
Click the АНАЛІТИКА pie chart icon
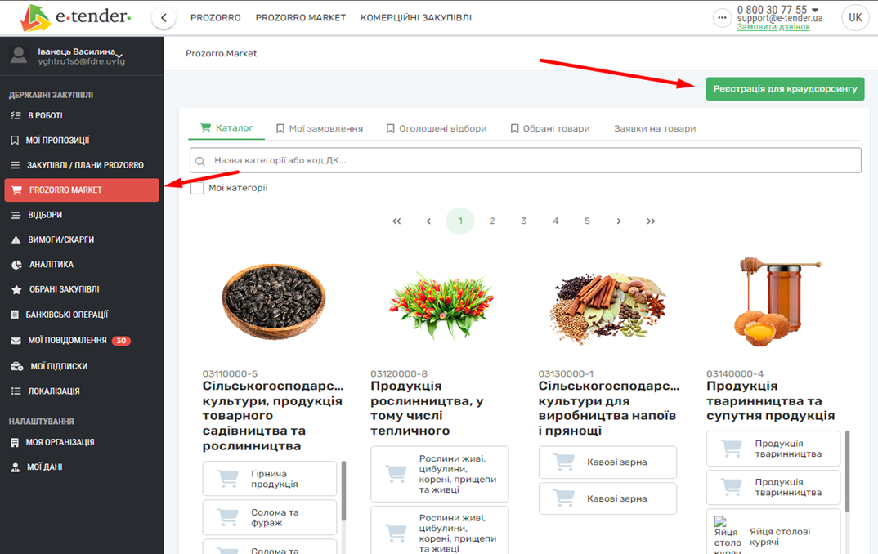pos(17,265)
